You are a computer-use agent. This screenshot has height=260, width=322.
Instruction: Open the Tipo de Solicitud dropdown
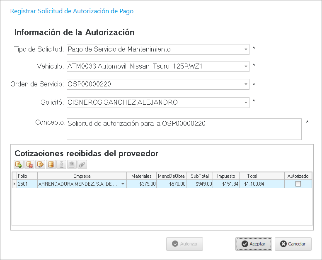pyautogui.click(x=245, y=49)
